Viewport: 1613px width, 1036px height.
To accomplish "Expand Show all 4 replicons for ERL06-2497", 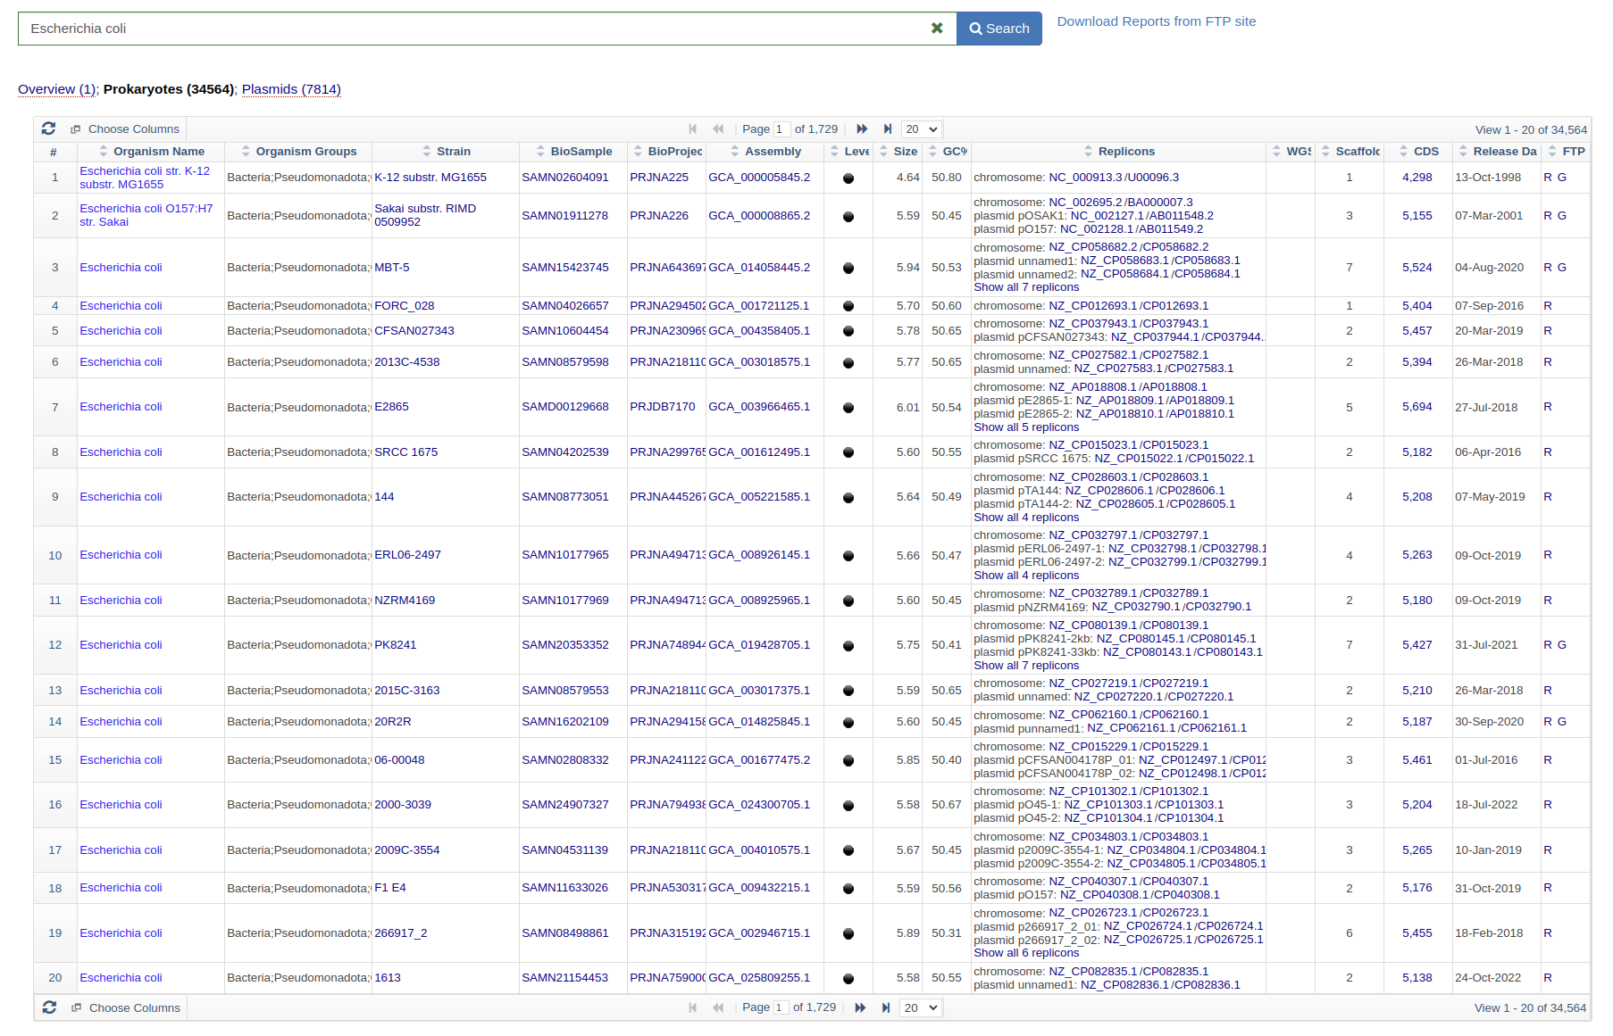I will pos(1026,576).
